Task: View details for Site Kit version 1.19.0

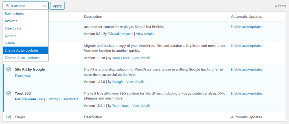Action: pos(135,82)
